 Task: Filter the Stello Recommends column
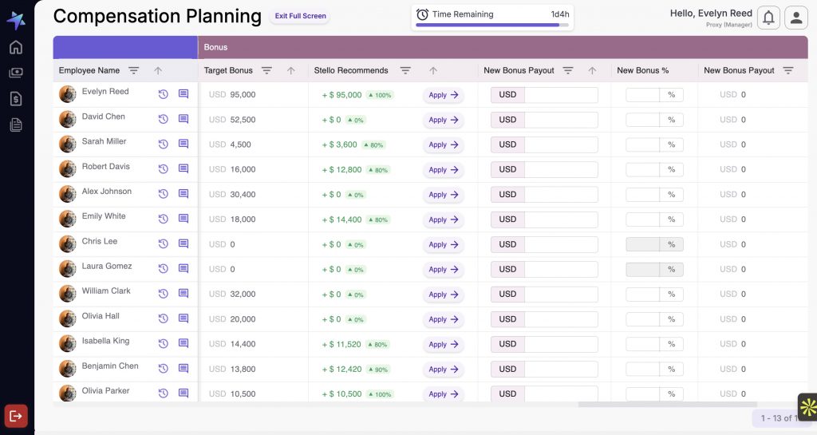[x=405, y=70]
